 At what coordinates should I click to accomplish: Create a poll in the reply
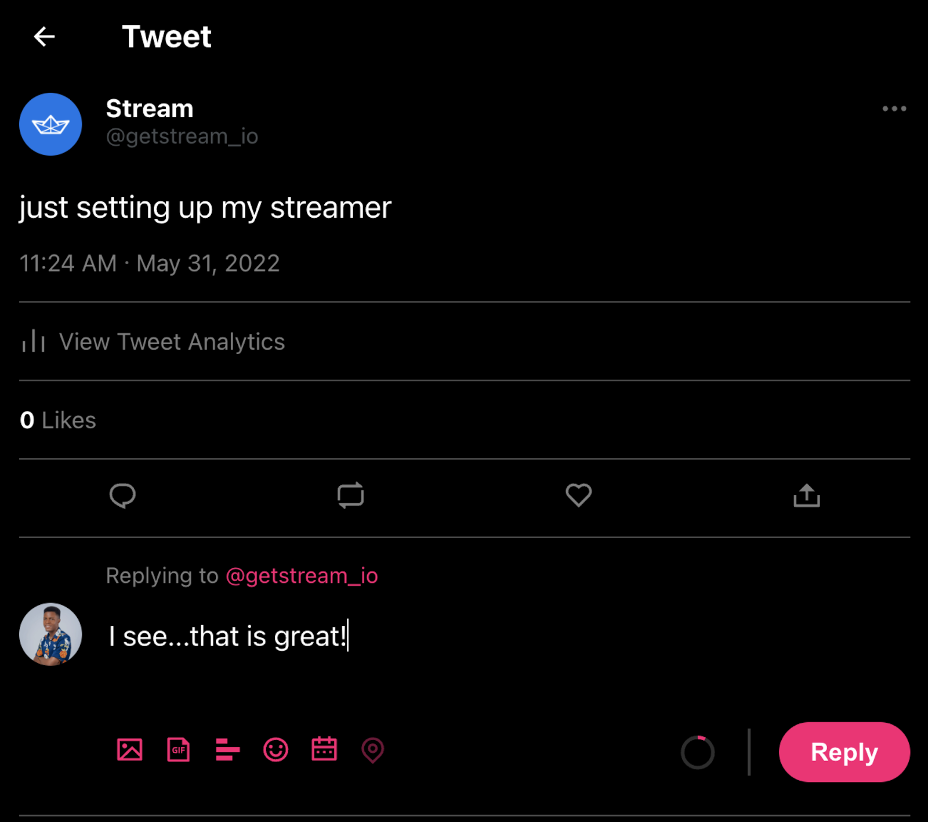click(x=227, y=750)
